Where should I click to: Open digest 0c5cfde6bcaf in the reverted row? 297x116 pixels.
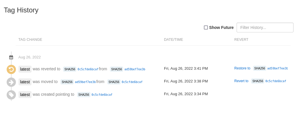[x=88, y=69]
